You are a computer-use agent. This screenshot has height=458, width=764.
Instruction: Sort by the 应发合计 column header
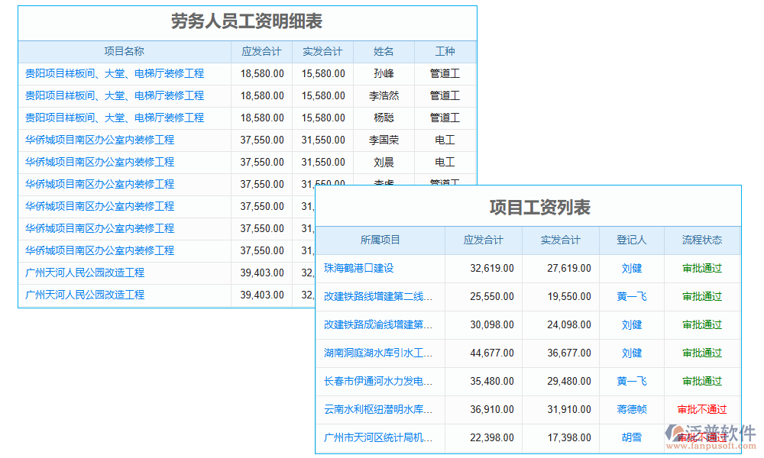[x=484, y=240]
